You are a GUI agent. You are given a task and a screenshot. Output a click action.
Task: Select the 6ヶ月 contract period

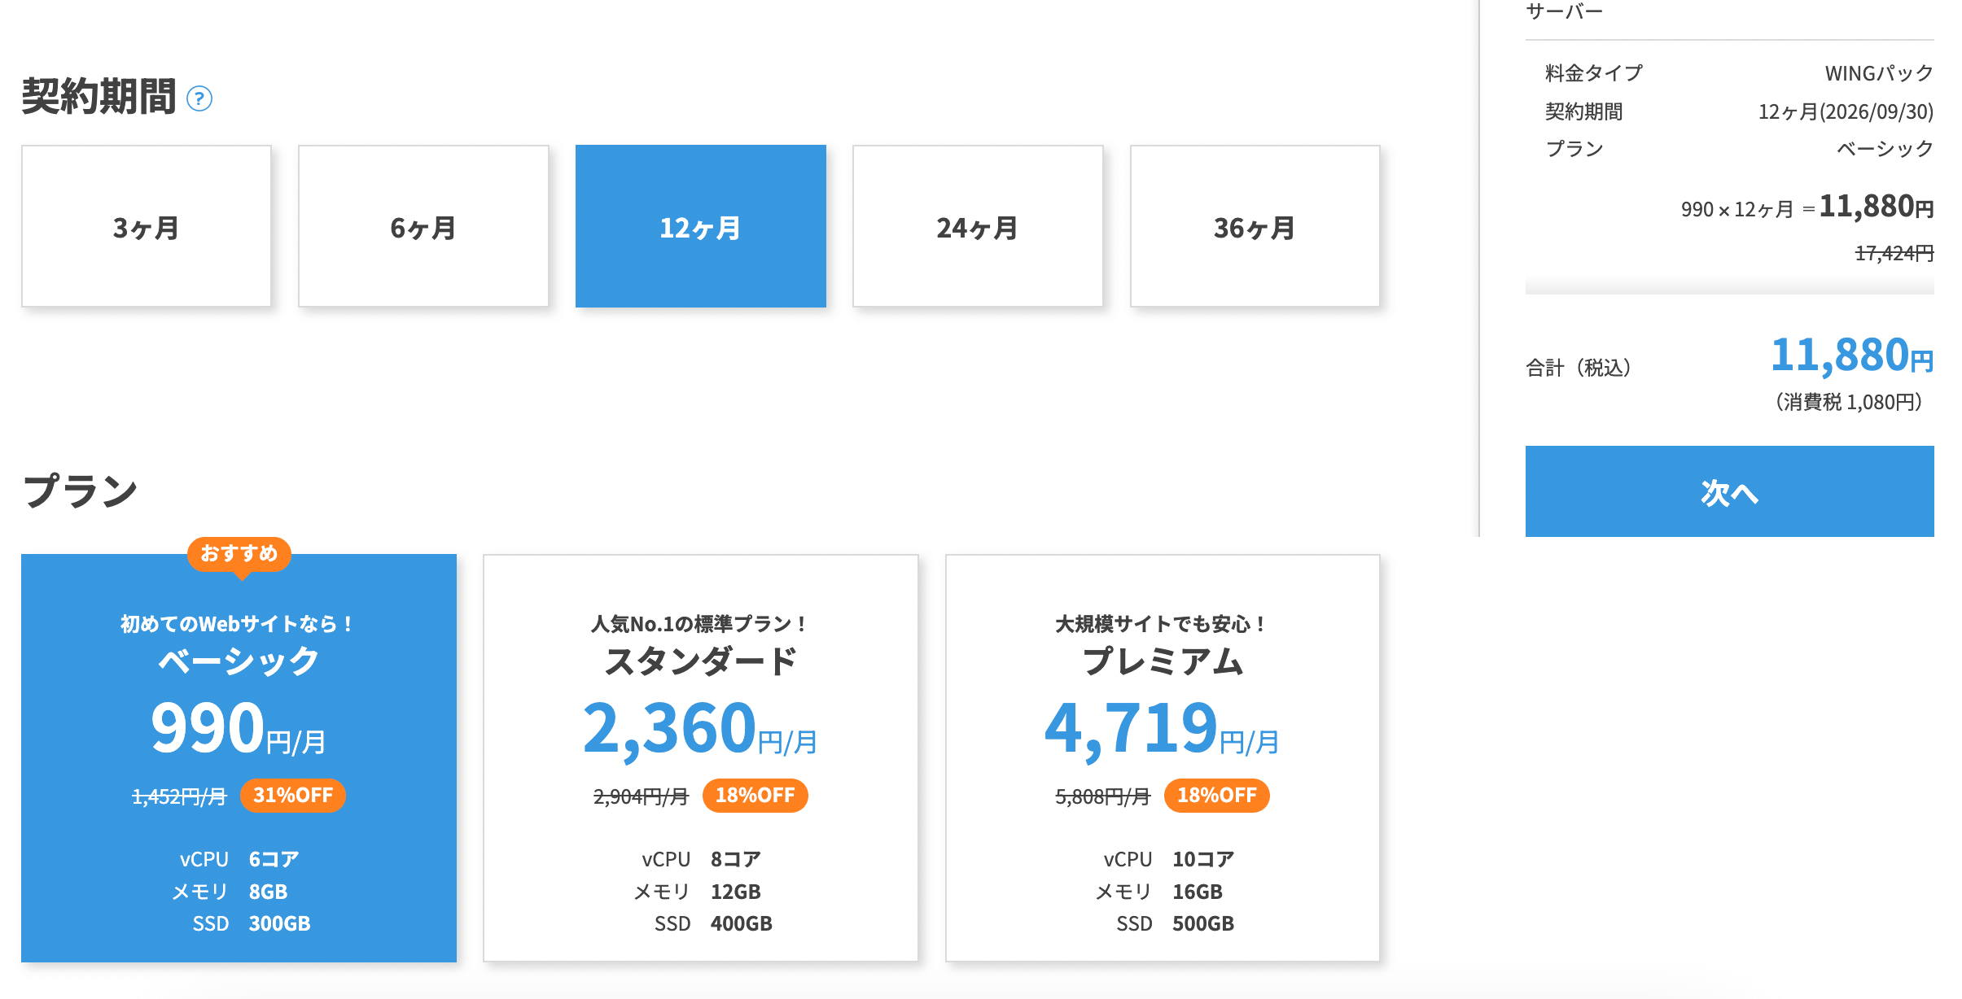(x=423, y=226)
